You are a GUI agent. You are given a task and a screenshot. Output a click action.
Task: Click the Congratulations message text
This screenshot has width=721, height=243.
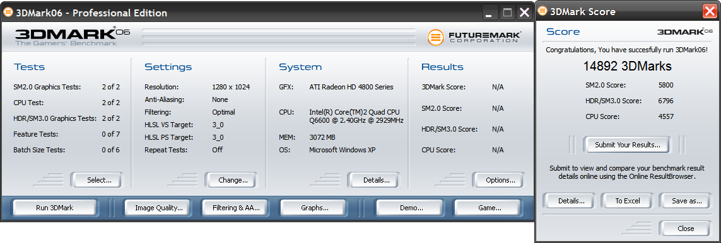(x=627, y=50)
